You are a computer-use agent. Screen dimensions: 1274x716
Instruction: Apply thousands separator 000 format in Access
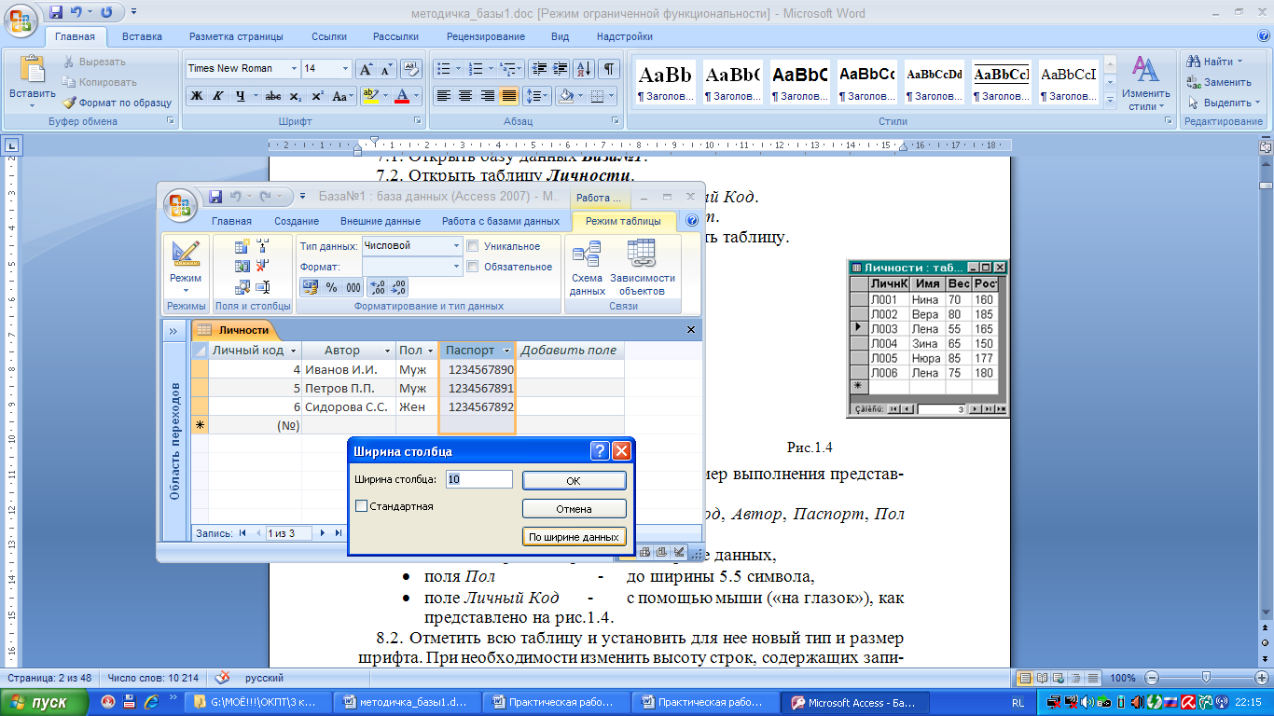[353, 287]
